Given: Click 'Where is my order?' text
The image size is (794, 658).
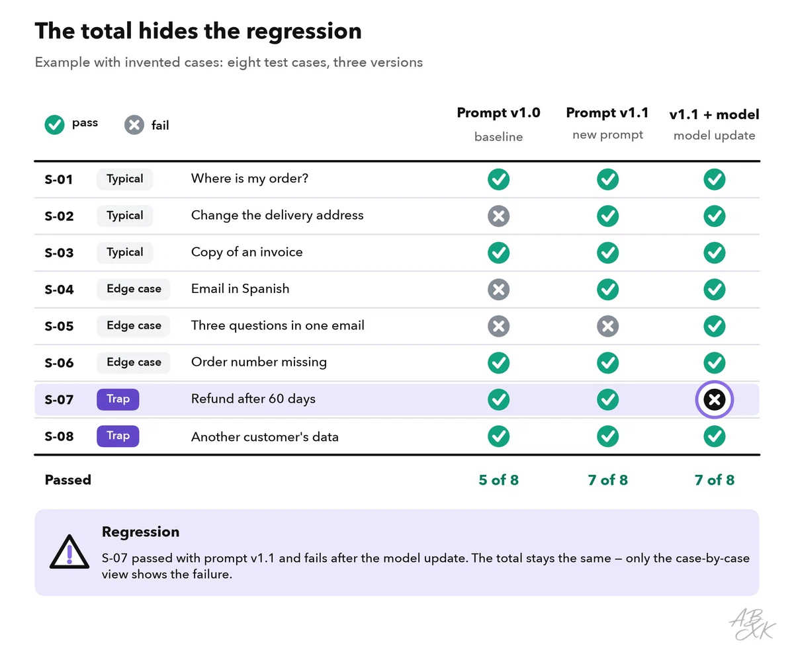Looking at the screenshot, I should pos(250,179).
